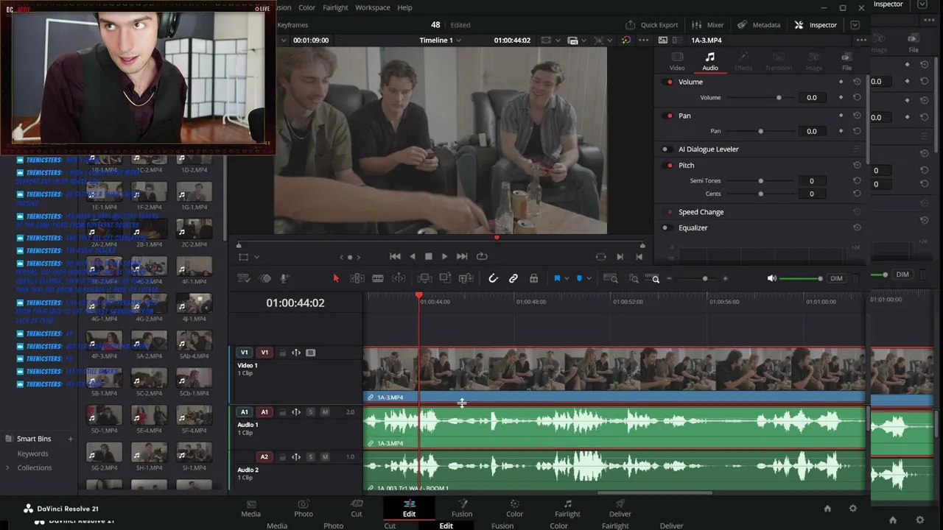Switch to the Inspector File tab

pyautogui.click(x=846, y=61)
